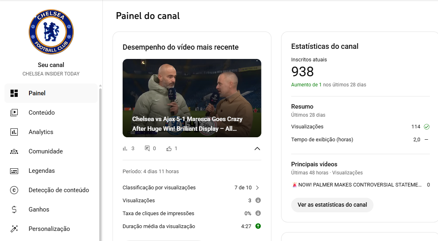This screenshot has height=241, width=438.
Task: Open the Chelsea vs Ajax video thumbnail
Action: pos(192,98)
